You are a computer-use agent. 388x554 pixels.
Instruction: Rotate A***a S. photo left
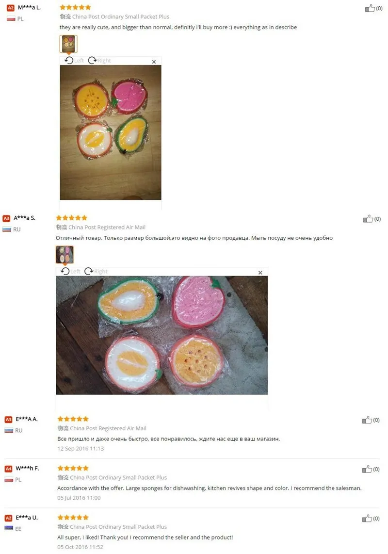click(x=70, y=271)
